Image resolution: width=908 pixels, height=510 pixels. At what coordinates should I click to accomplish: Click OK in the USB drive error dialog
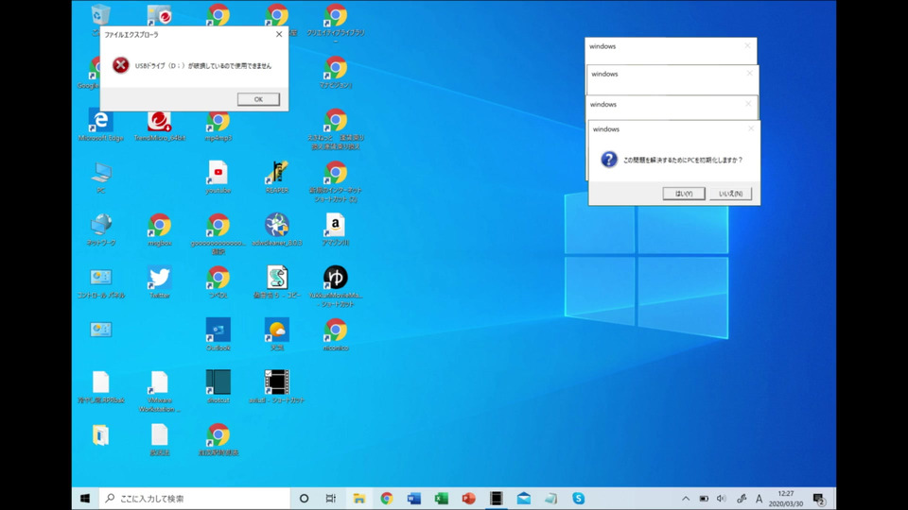(257, 99)
